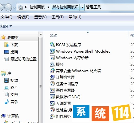Sort by the 名称 column header
The width and height of the screenshot is (134, 123).
point(53,35)
